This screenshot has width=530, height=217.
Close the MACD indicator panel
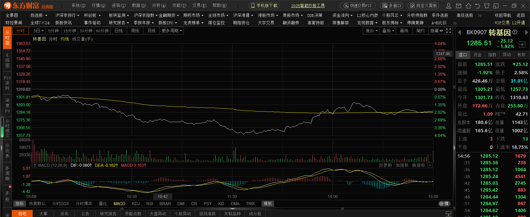[x=430, y=165]
